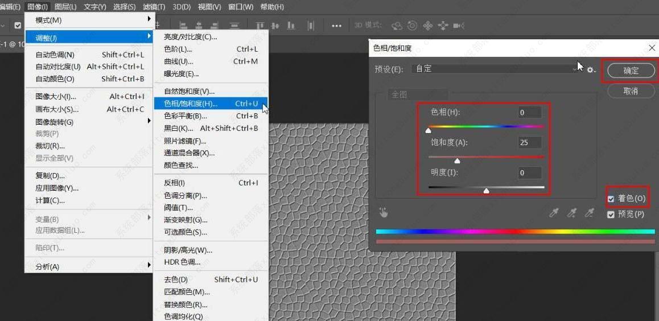Open the 预设(E) preset dropdown
The width and height of the screenshot is (659, 321).
(x=495, y=69)
